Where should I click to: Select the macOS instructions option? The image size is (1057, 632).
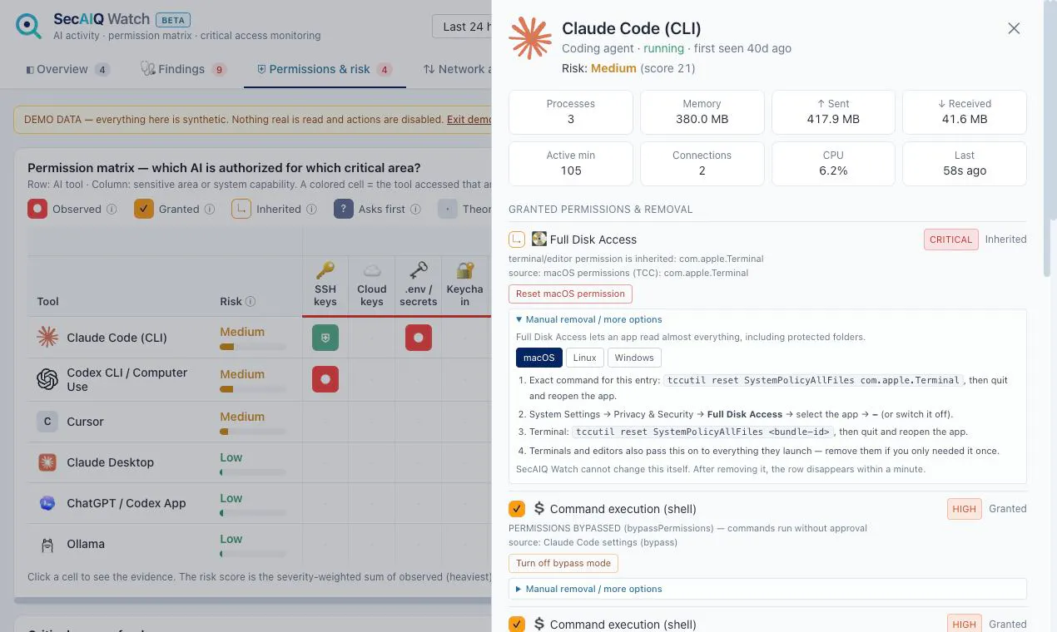click(x=539, y=358)
